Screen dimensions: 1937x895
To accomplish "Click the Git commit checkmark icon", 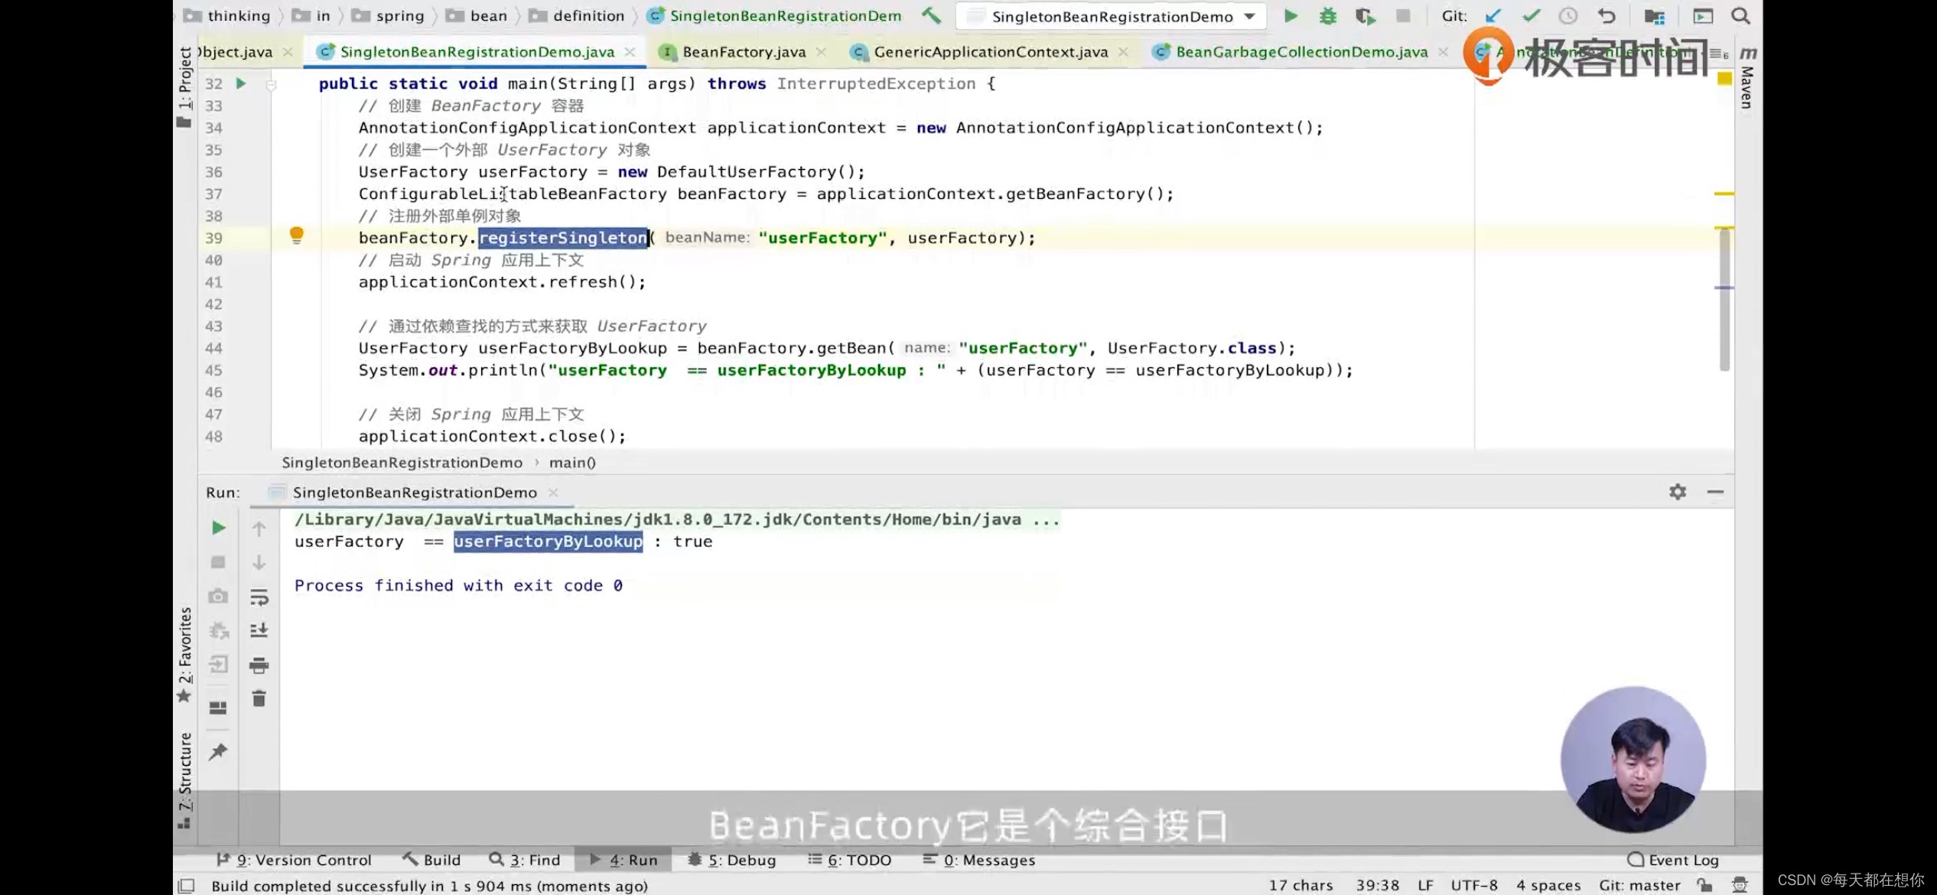I will click(x=1531, y=15).
